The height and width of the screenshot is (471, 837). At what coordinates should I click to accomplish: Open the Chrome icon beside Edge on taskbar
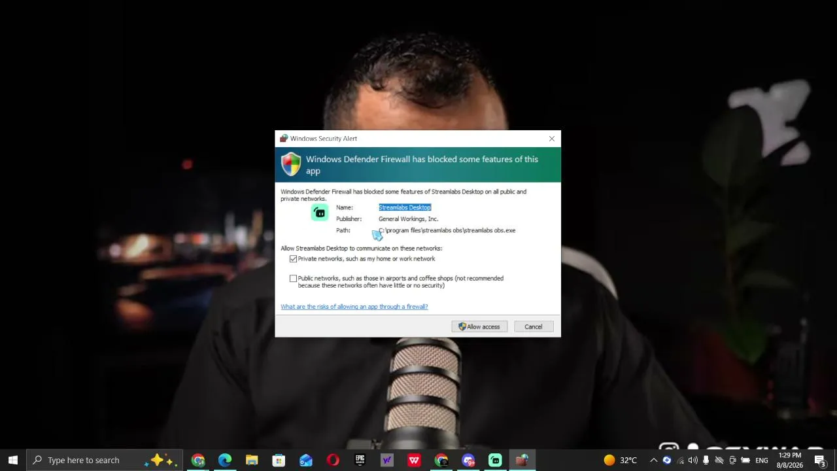click(x=198, y=460)
